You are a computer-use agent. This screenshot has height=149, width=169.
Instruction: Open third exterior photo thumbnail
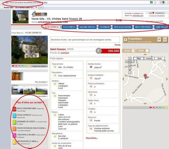42,90
